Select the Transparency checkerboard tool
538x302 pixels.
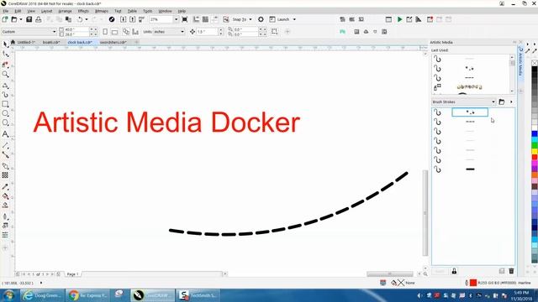point(6,175)
